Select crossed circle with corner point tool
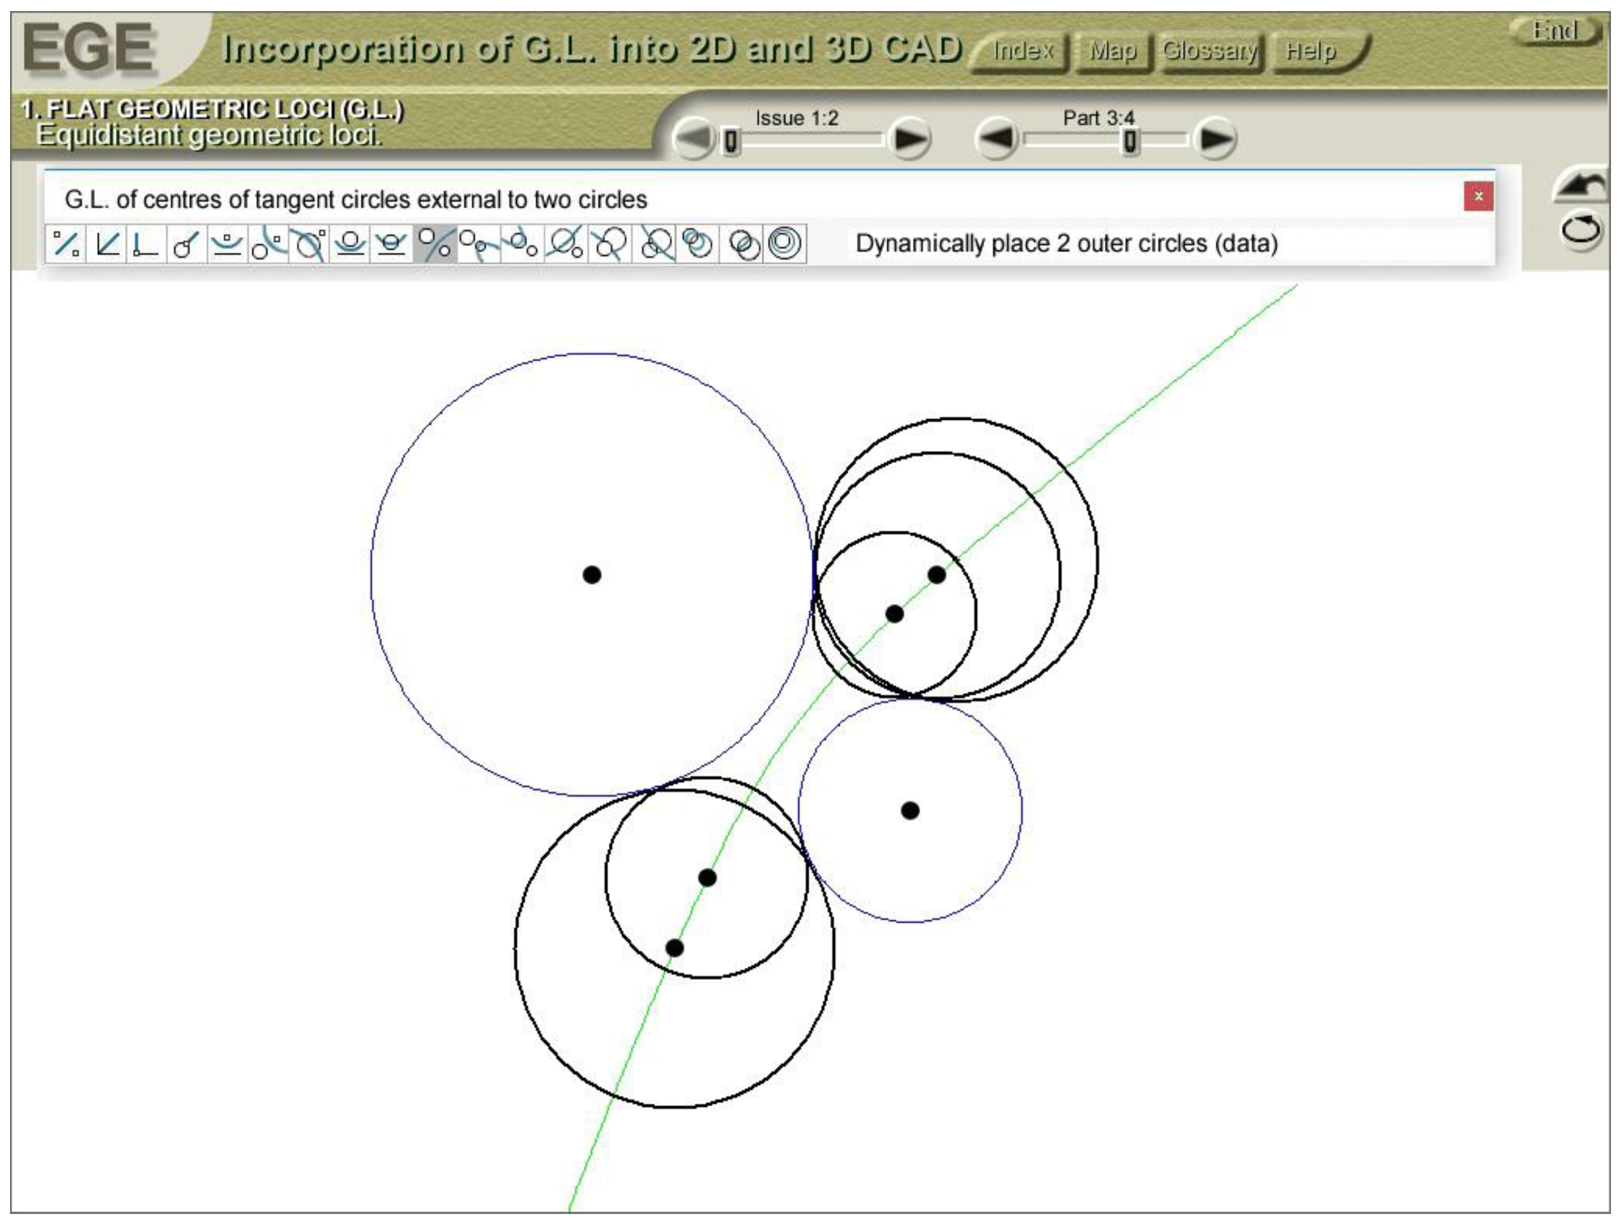 pos(309,244)
